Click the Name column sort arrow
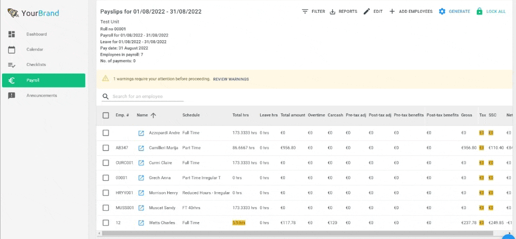 point(153,115)
